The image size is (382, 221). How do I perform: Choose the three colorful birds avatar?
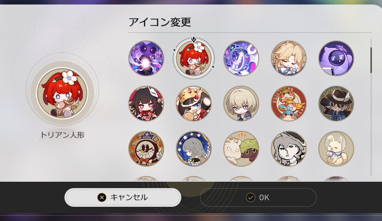tap(289, 103)
